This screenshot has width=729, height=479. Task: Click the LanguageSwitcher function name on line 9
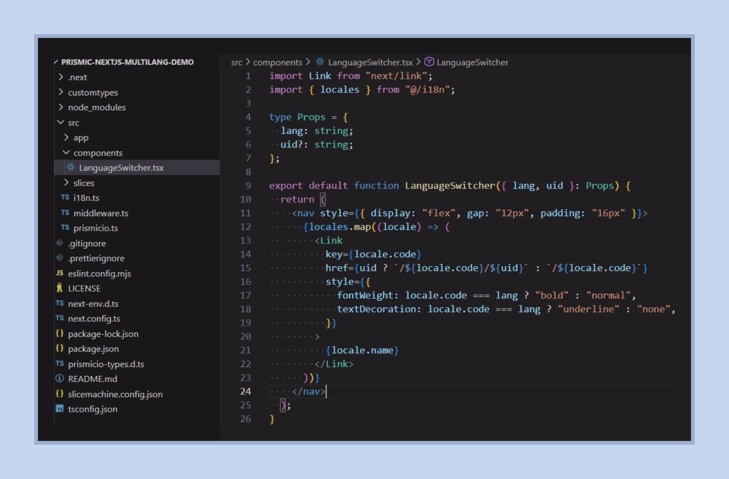(x=450, y=185)
